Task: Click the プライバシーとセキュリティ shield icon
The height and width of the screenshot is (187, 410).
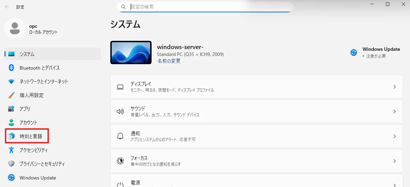Action: (11, 164)
